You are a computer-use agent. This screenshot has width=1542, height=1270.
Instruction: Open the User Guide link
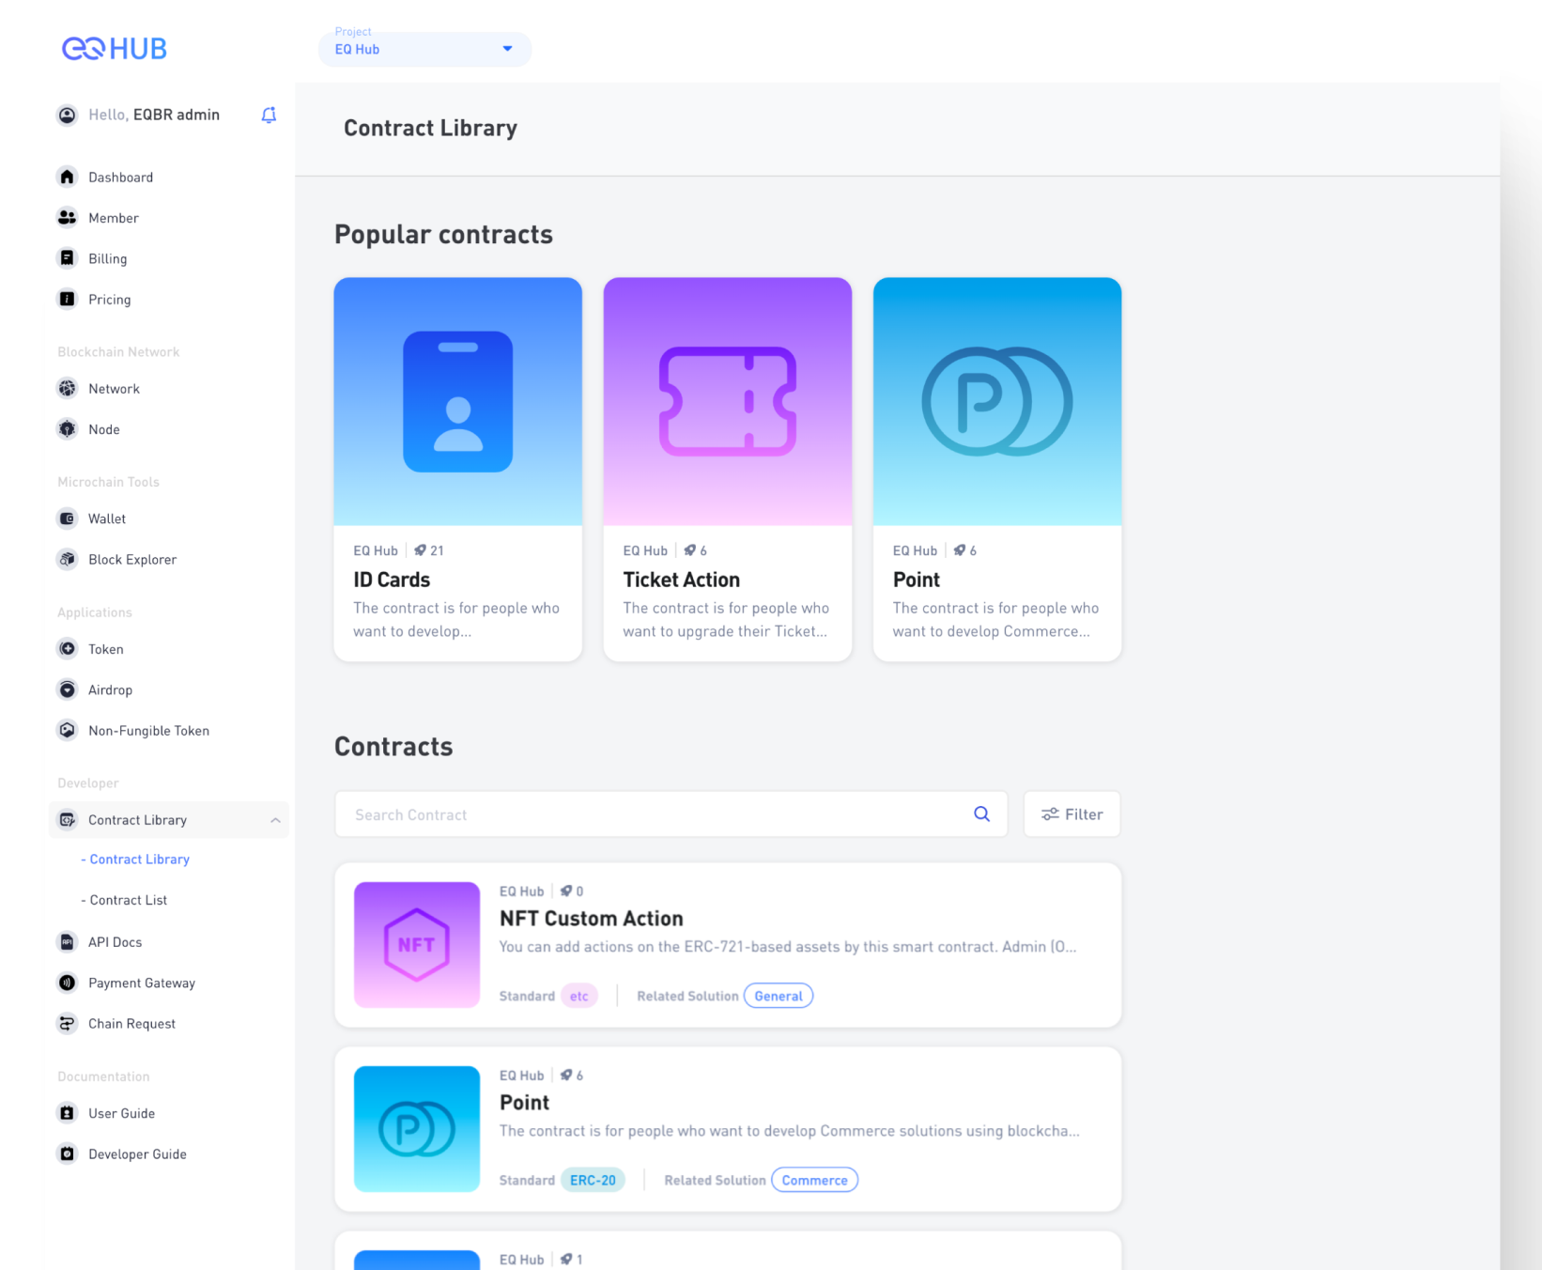point(121,1113)
